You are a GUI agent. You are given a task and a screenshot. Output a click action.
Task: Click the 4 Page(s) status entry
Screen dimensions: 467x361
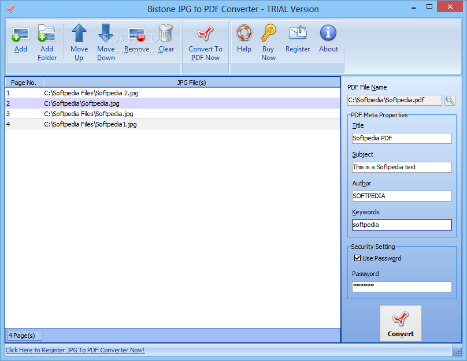click(24, 336)
